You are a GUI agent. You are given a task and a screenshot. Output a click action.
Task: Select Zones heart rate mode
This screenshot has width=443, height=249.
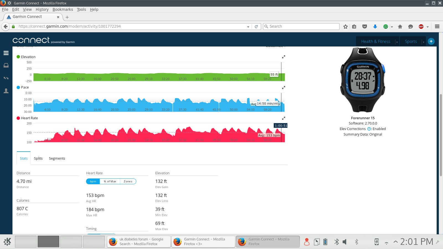pos(128,181)
